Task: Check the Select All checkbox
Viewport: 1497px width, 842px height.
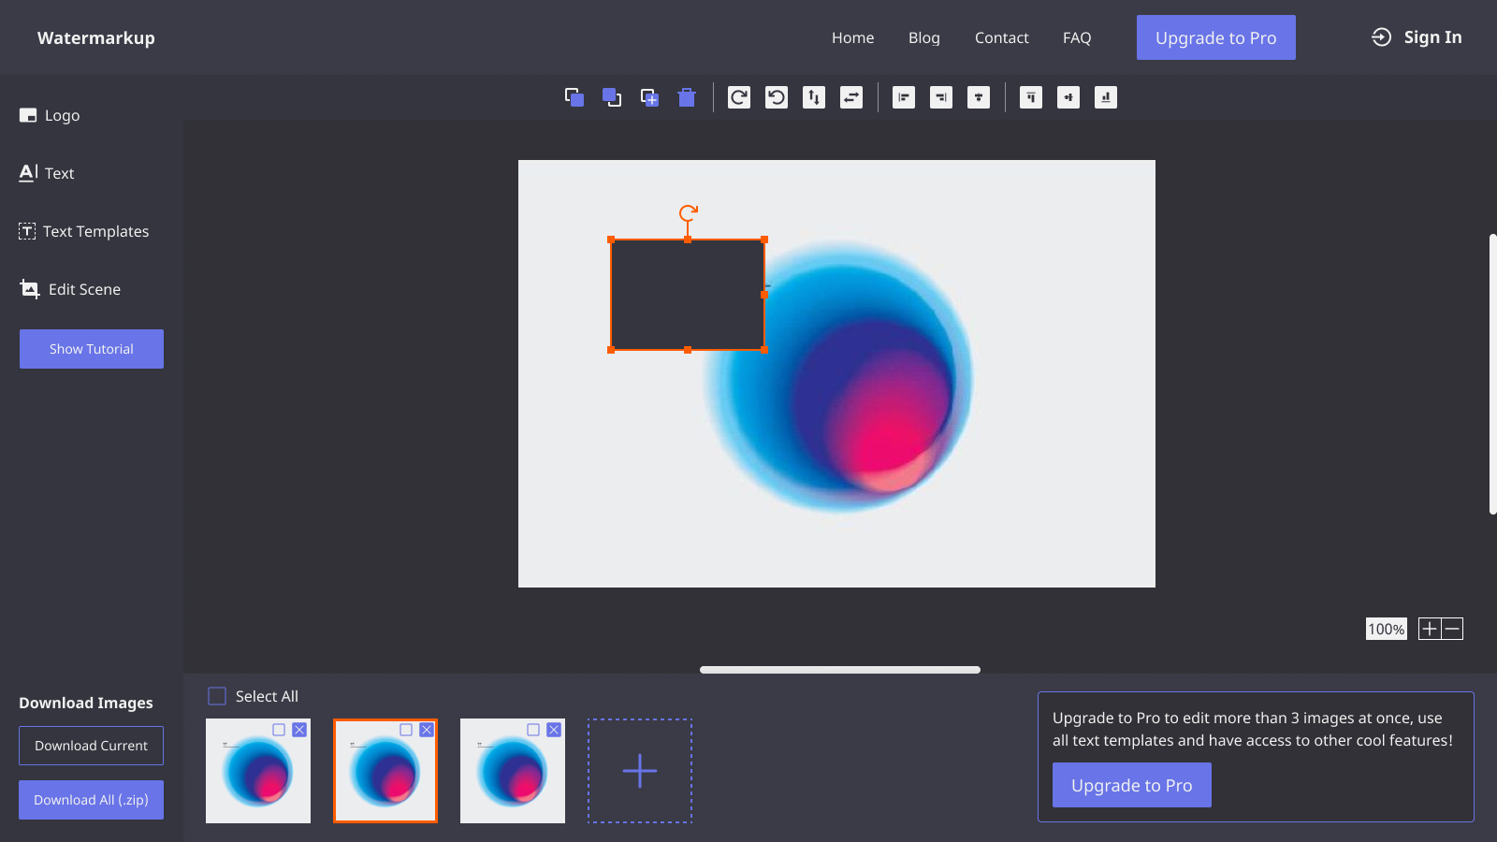Action: pyautogui.click(x=217, y=696)
